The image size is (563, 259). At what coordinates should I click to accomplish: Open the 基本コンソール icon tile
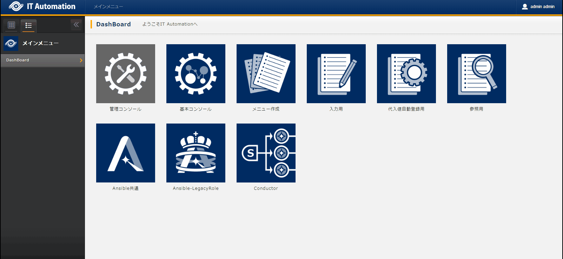[x=196, y=74]
